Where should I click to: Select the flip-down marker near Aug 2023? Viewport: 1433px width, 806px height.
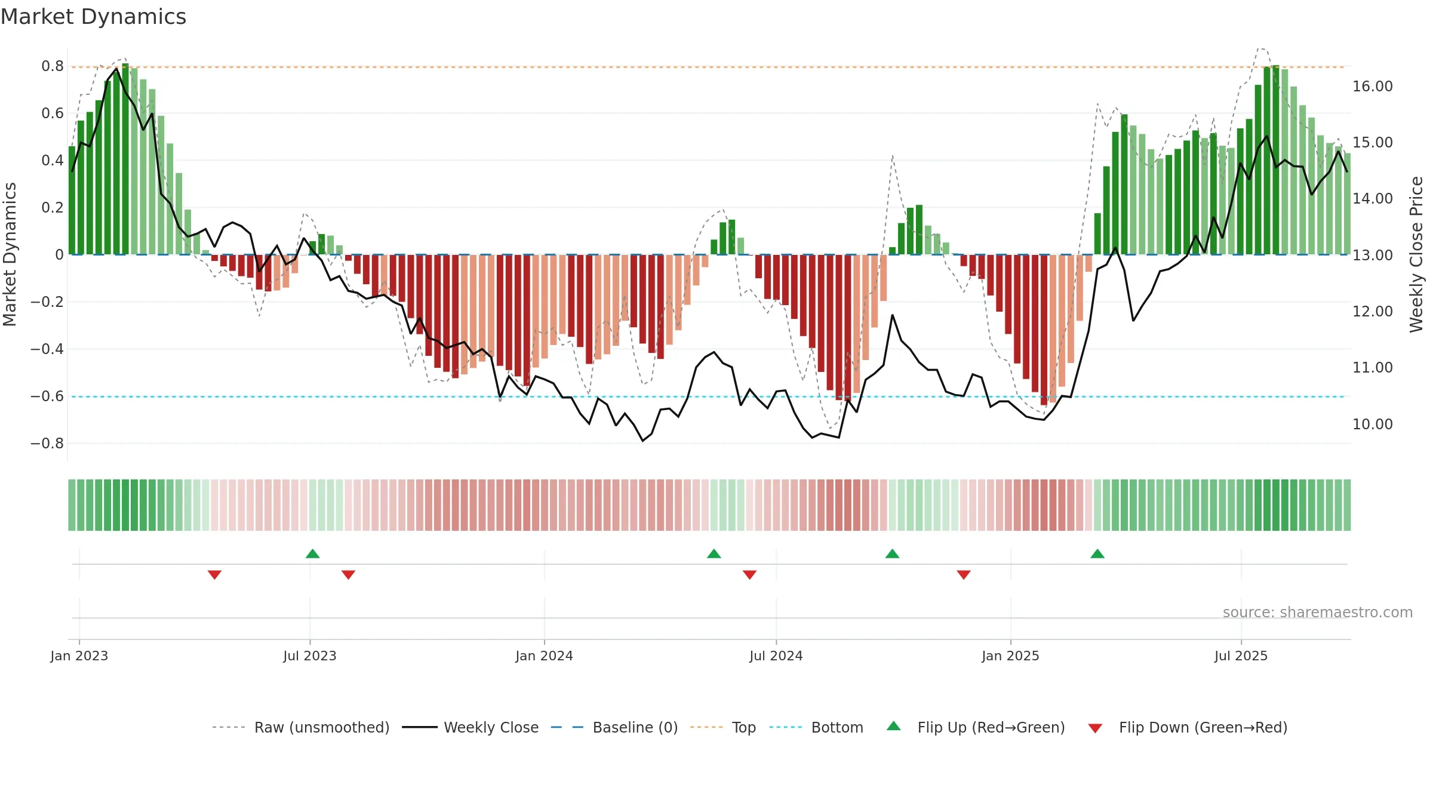click(x=349, y=574)
